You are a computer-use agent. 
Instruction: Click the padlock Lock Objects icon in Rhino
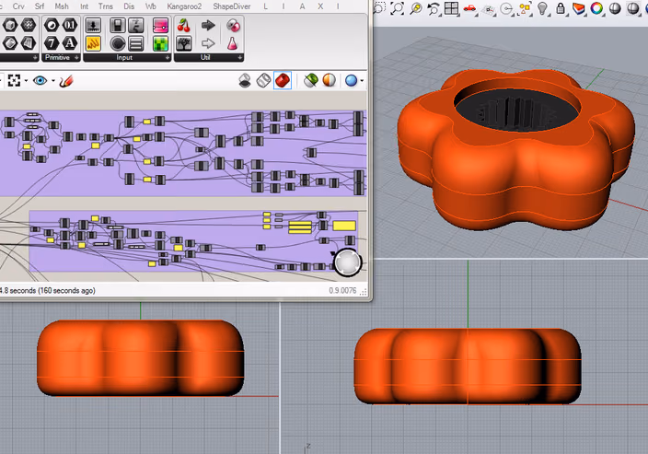point(561,8)
